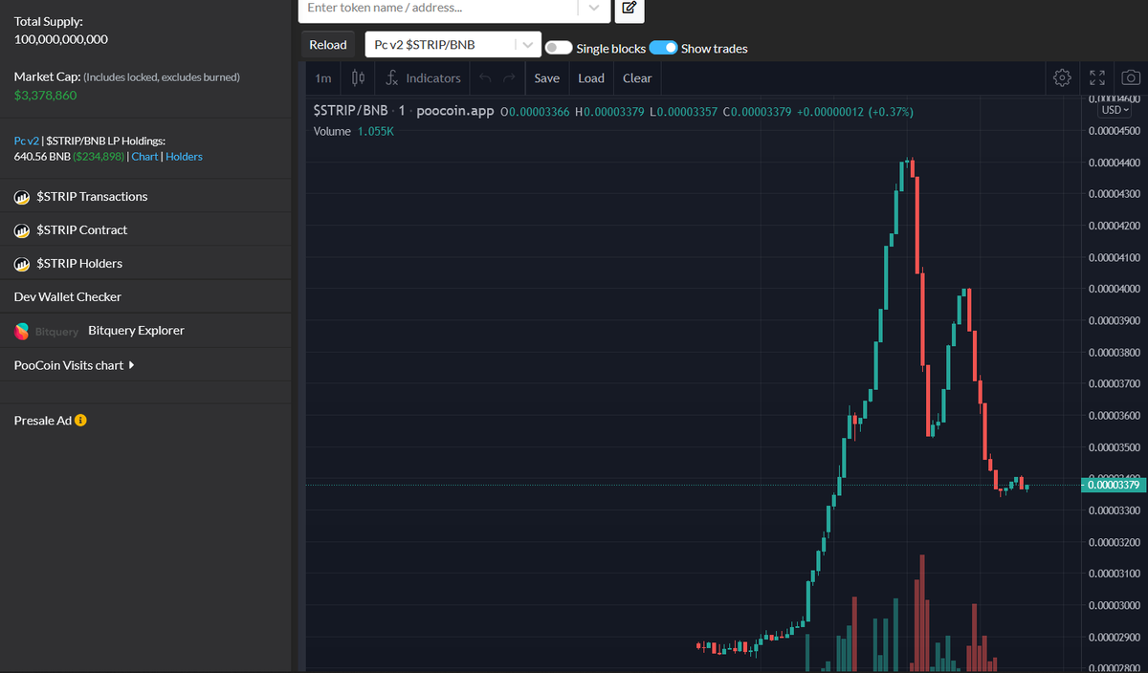Open the Dev Wallet Checker
Screen dimensions: 1148x673
click(x=68, y=297)
